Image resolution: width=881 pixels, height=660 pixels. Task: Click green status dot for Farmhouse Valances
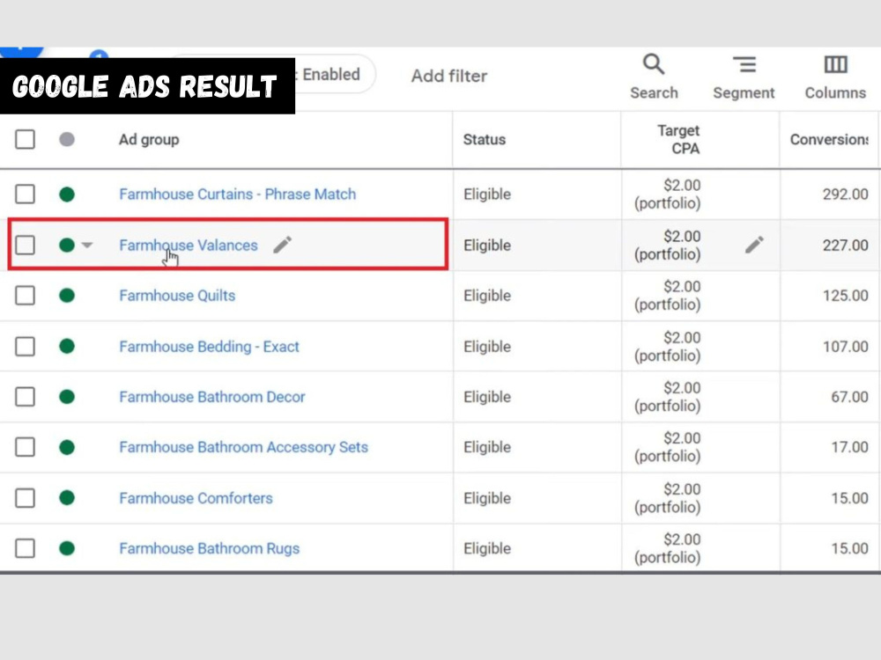pos(67,246)
